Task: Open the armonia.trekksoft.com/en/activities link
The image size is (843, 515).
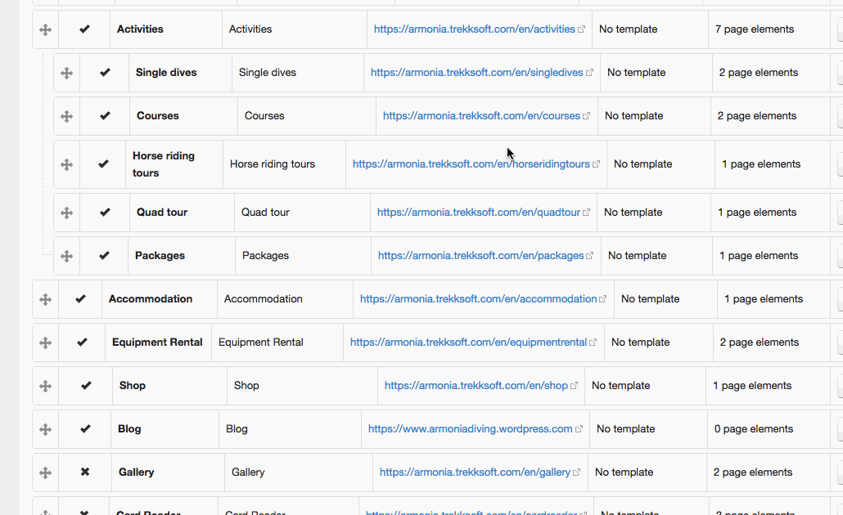Action: (x=474, y=29)
